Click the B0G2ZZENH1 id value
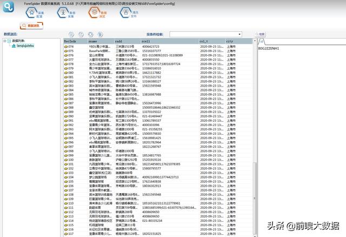The height and width of the screenshot is (237, 346). coord(269,48)
